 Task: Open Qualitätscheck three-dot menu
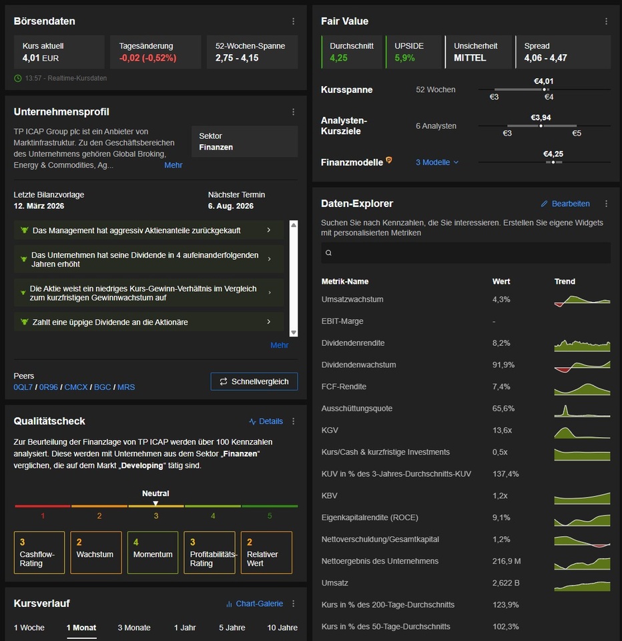(293, 421)
